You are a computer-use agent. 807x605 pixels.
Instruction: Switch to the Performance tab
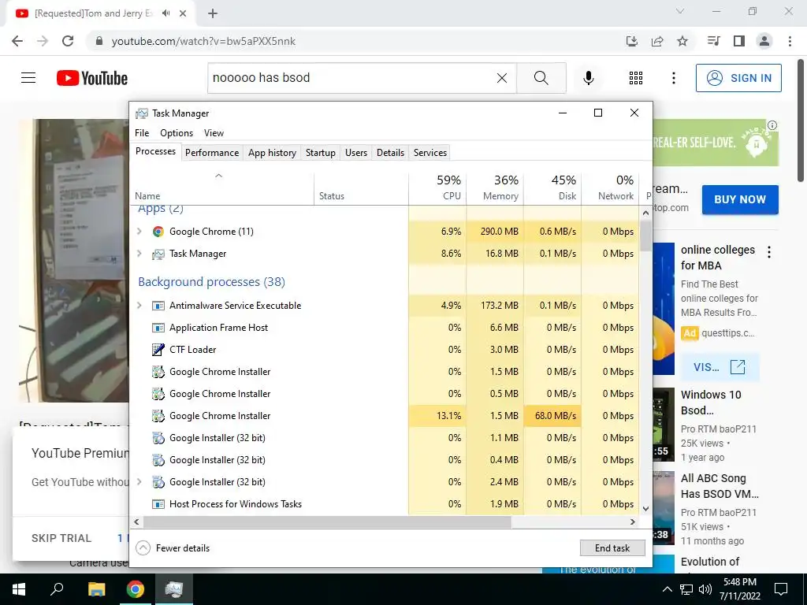[212, 152]
